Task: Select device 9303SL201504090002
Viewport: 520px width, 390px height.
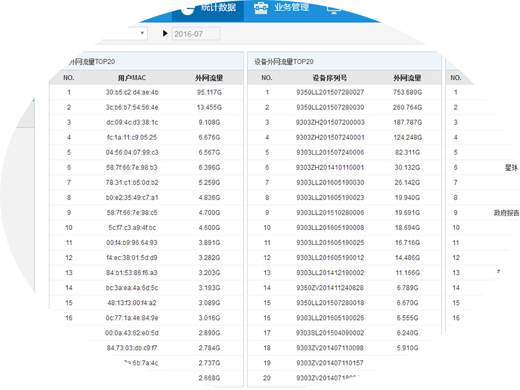Action: (330, 333)
